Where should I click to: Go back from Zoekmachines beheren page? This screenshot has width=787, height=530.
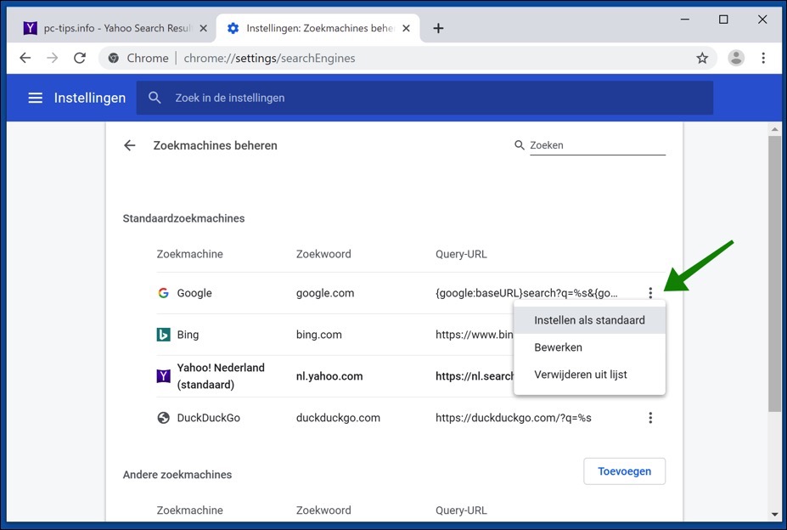tap(130, 146)
